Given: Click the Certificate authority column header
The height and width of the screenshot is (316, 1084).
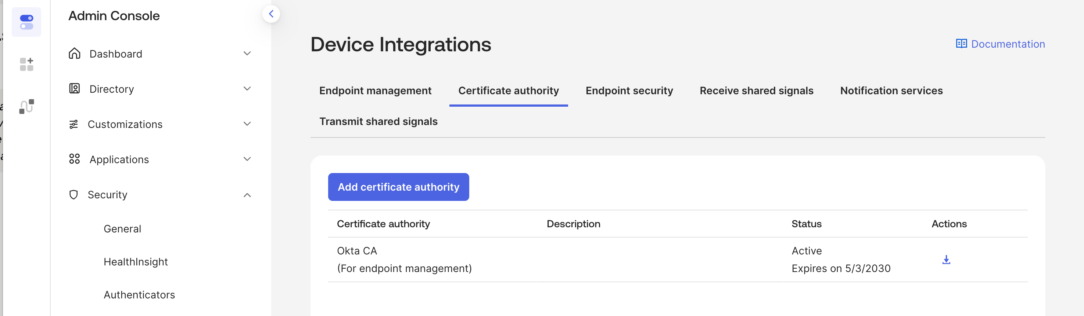Looking at the screenshot, I should pyautogui.click(x=383, y=224).
